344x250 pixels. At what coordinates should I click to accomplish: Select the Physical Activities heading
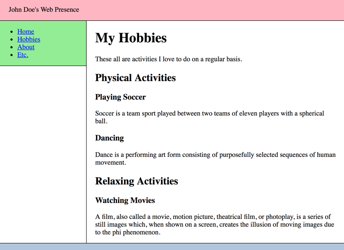[135, 78]
